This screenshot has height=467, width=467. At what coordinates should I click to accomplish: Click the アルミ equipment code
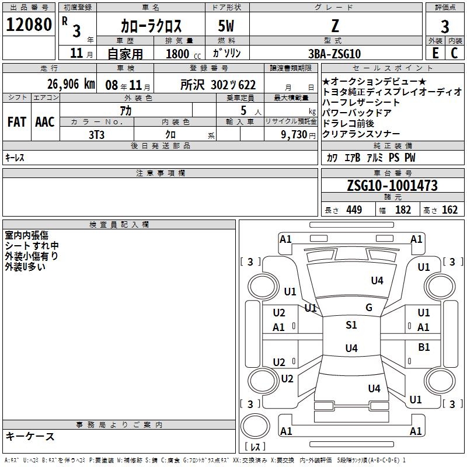tap(375, 158)
